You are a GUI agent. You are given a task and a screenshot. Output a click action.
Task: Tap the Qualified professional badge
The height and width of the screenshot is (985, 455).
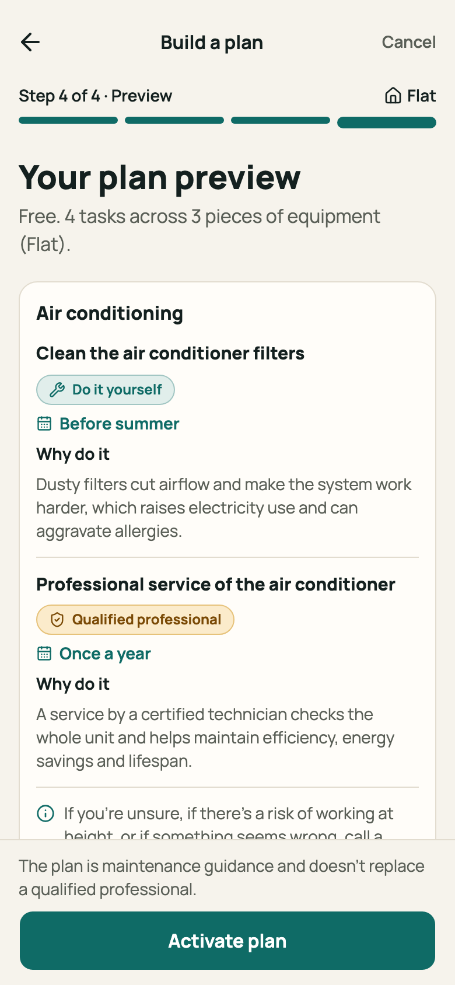(x=135, y=620)
